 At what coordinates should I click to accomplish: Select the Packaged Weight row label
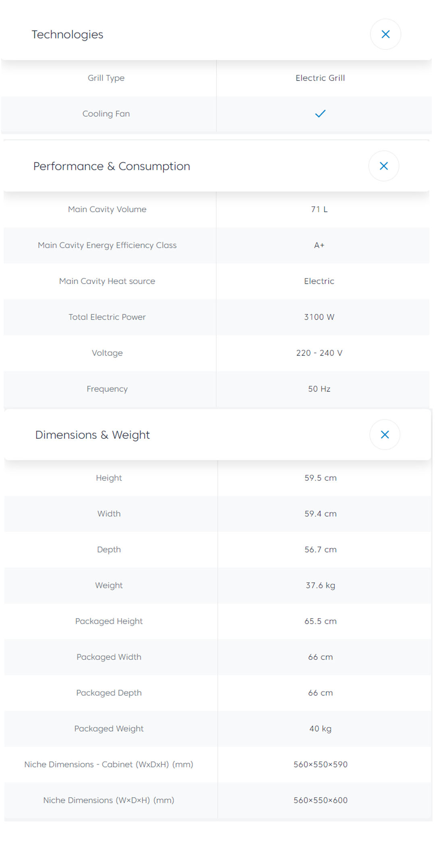pyautogui.click(x=109, y=729)
